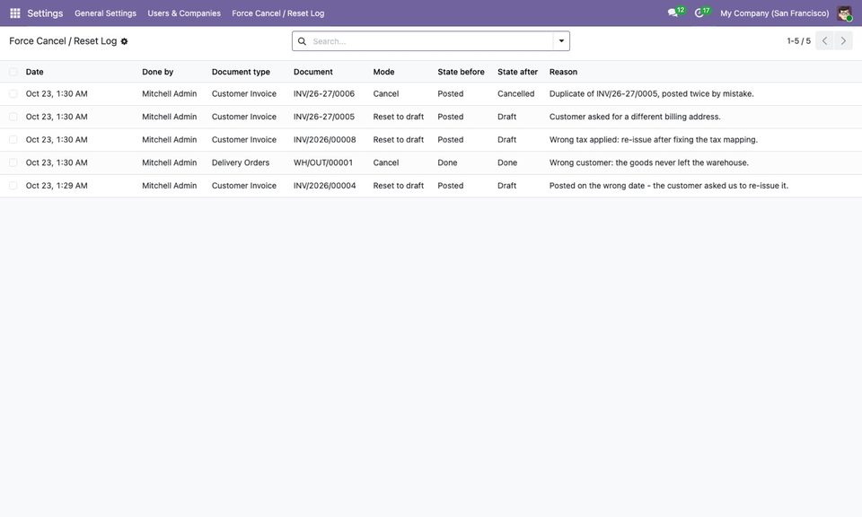
Task: Open the INV/26-27/0006 document cell
Action: pyautogui.click(x=324, y=94)
